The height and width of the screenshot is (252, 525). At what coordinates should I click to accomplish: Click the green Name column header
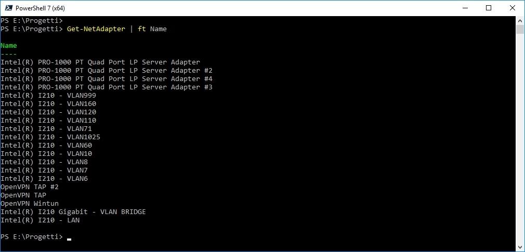pyautogui.click(x=9, y=46)
